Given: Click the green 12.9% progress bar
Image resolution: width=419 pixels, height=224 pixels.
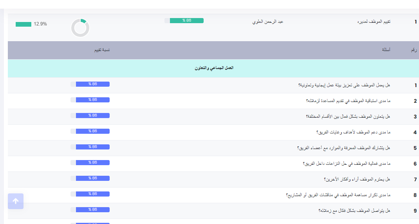Looking at the screenshot, I should 23,24.
